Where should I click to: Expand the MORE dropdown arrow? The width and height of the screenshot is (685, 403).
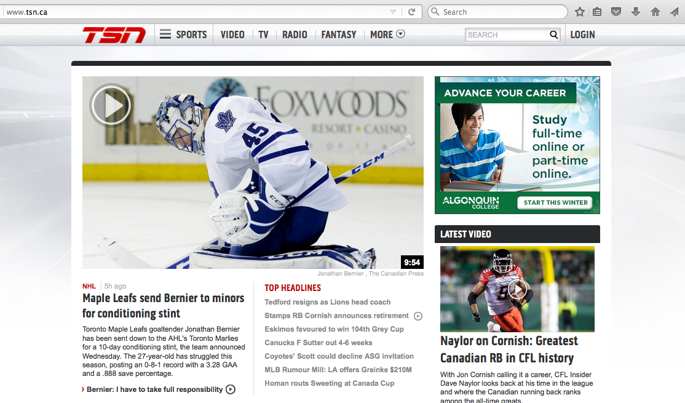400,34
